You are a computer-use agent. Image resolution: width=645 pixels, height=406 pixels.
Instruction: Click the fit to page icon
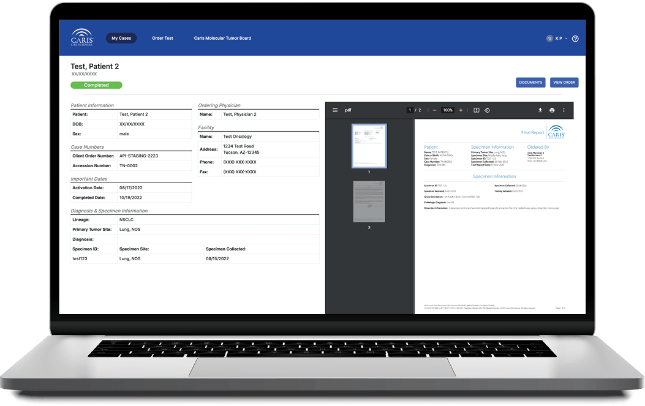point(476,110)
